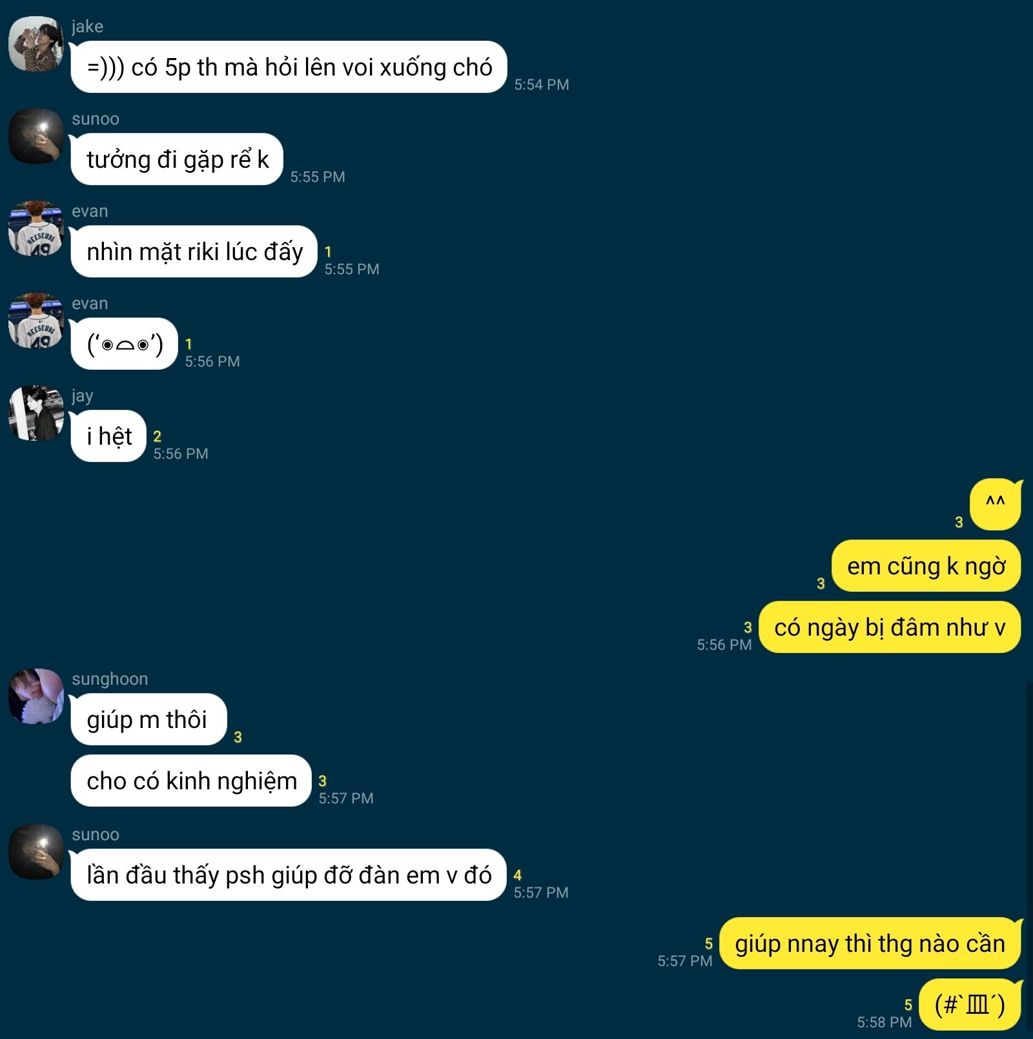1033x1039 pixels.
Task: Select sunghoon's message 'giúp m thôi'
Action: 148,720
